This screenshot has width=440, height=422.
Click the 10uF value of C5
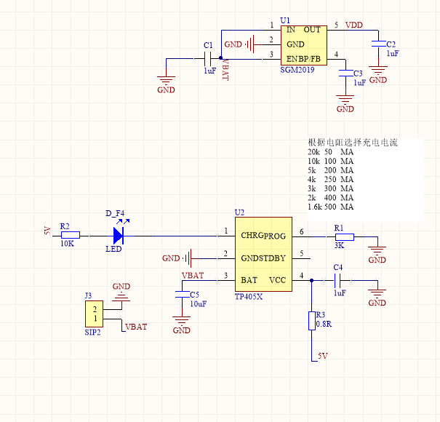pos(199,304)
